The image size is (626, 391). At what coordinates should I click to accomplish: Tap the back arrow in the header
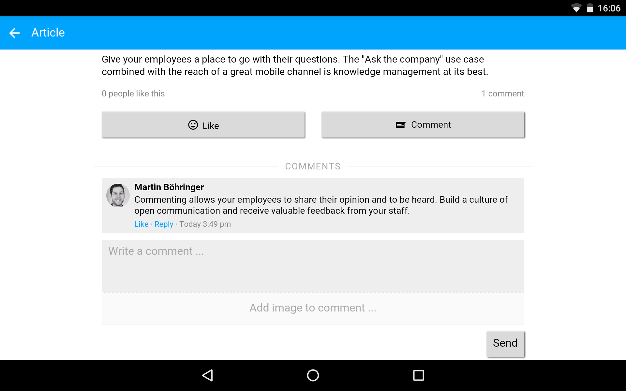coord(14,33)
